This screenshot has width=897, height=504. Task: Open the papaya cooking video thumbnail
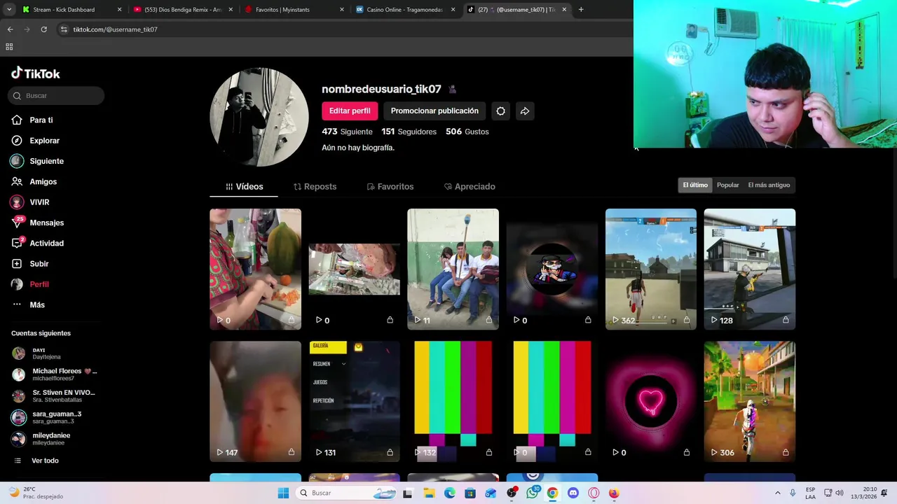point(255,269)
